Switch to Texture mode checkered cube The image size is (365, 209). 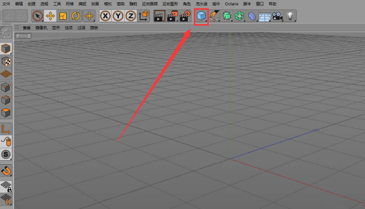click(x=6, y=62)
